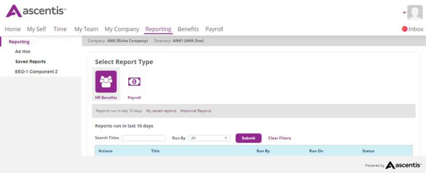Select the Payroll report type icon
The height and width of the screenshot is (173, 426).
[x=134, y=82]
